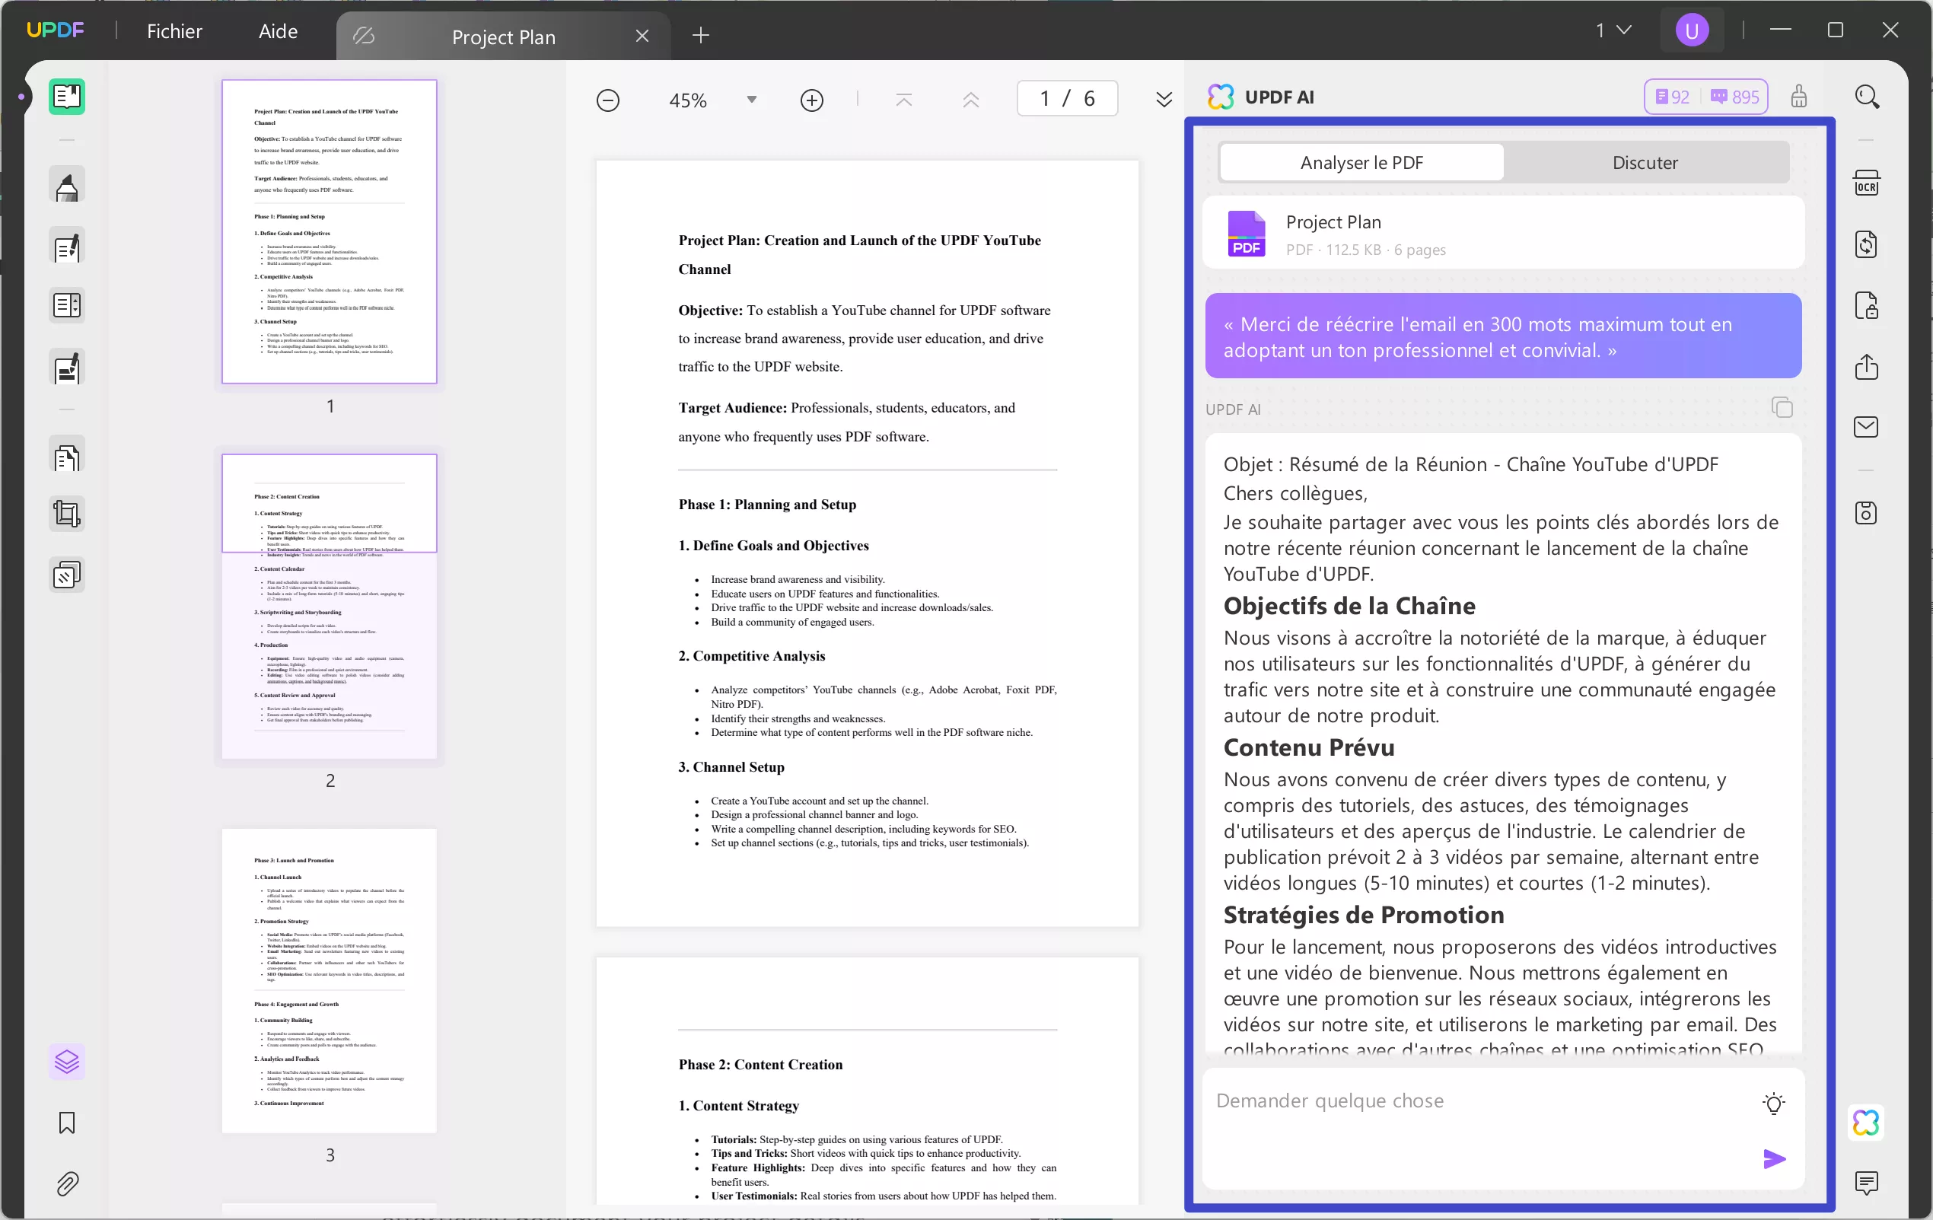Open the bookmarks panel
Screen dimensions: 1933x1220
click(x=67, y=1123)
